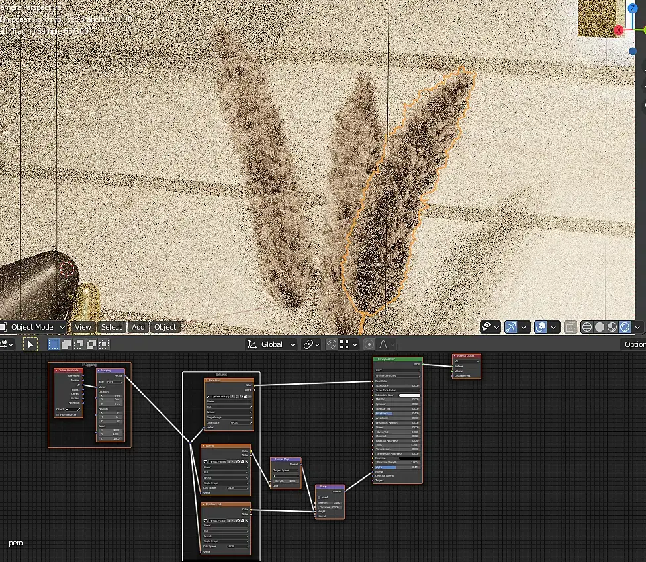Screen dimensions: 646x562
Task: Click Strength field in Normal Map node
Action: (x=286, y=481)
